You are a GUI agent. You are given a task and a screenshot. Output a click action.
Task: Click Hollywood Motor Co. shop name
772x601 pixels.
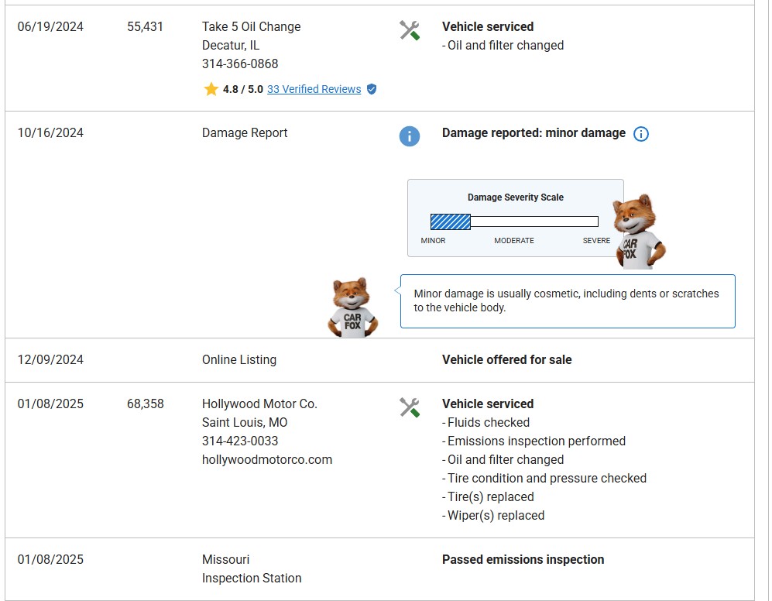[x=259, y=404]
